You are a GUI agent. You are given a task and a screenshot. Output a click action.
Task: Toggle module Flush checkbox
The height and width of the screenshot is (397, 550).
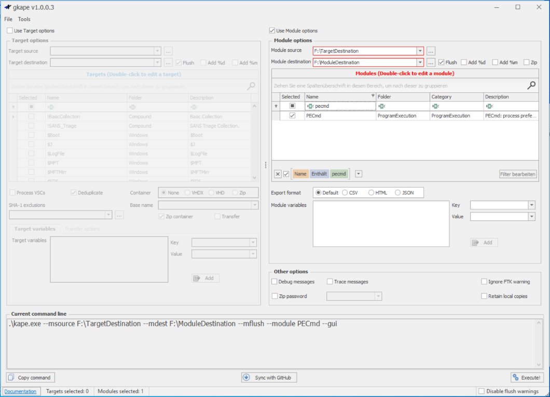point(441,62)
